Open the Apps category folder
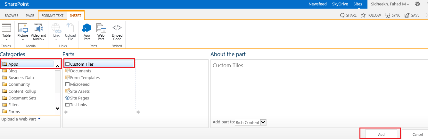 point(28,64)
